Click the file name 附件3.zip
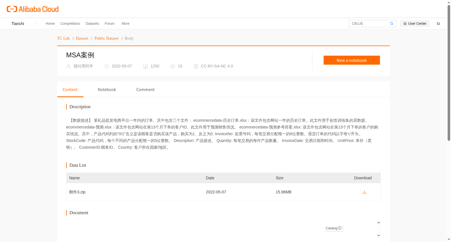The image size is (451, 242). (77, 192)
